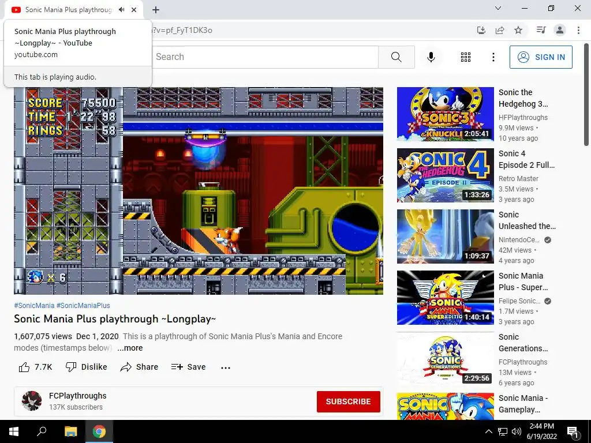Mute the Sonic Mania tab audio icon

(121, 10)
